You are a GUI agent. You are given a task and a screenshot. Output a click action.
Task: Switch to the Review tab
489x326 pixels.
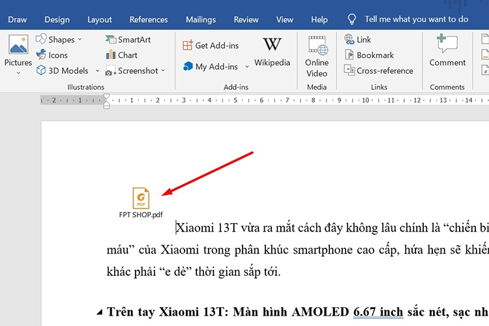pos(246,20)
